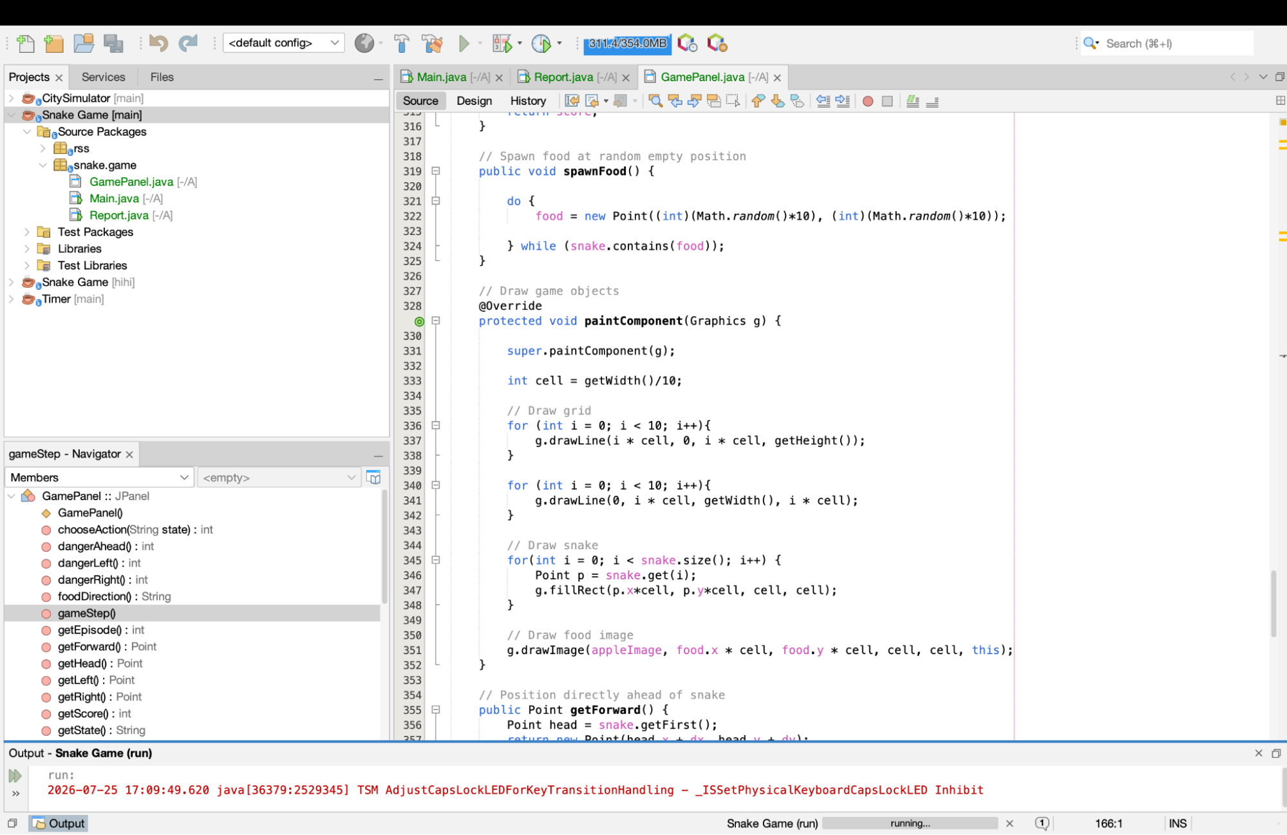Viewport: 1287px width, 835px height.
Task: Click the Snake Game running progress bar
Action: (x=910, y=823)
